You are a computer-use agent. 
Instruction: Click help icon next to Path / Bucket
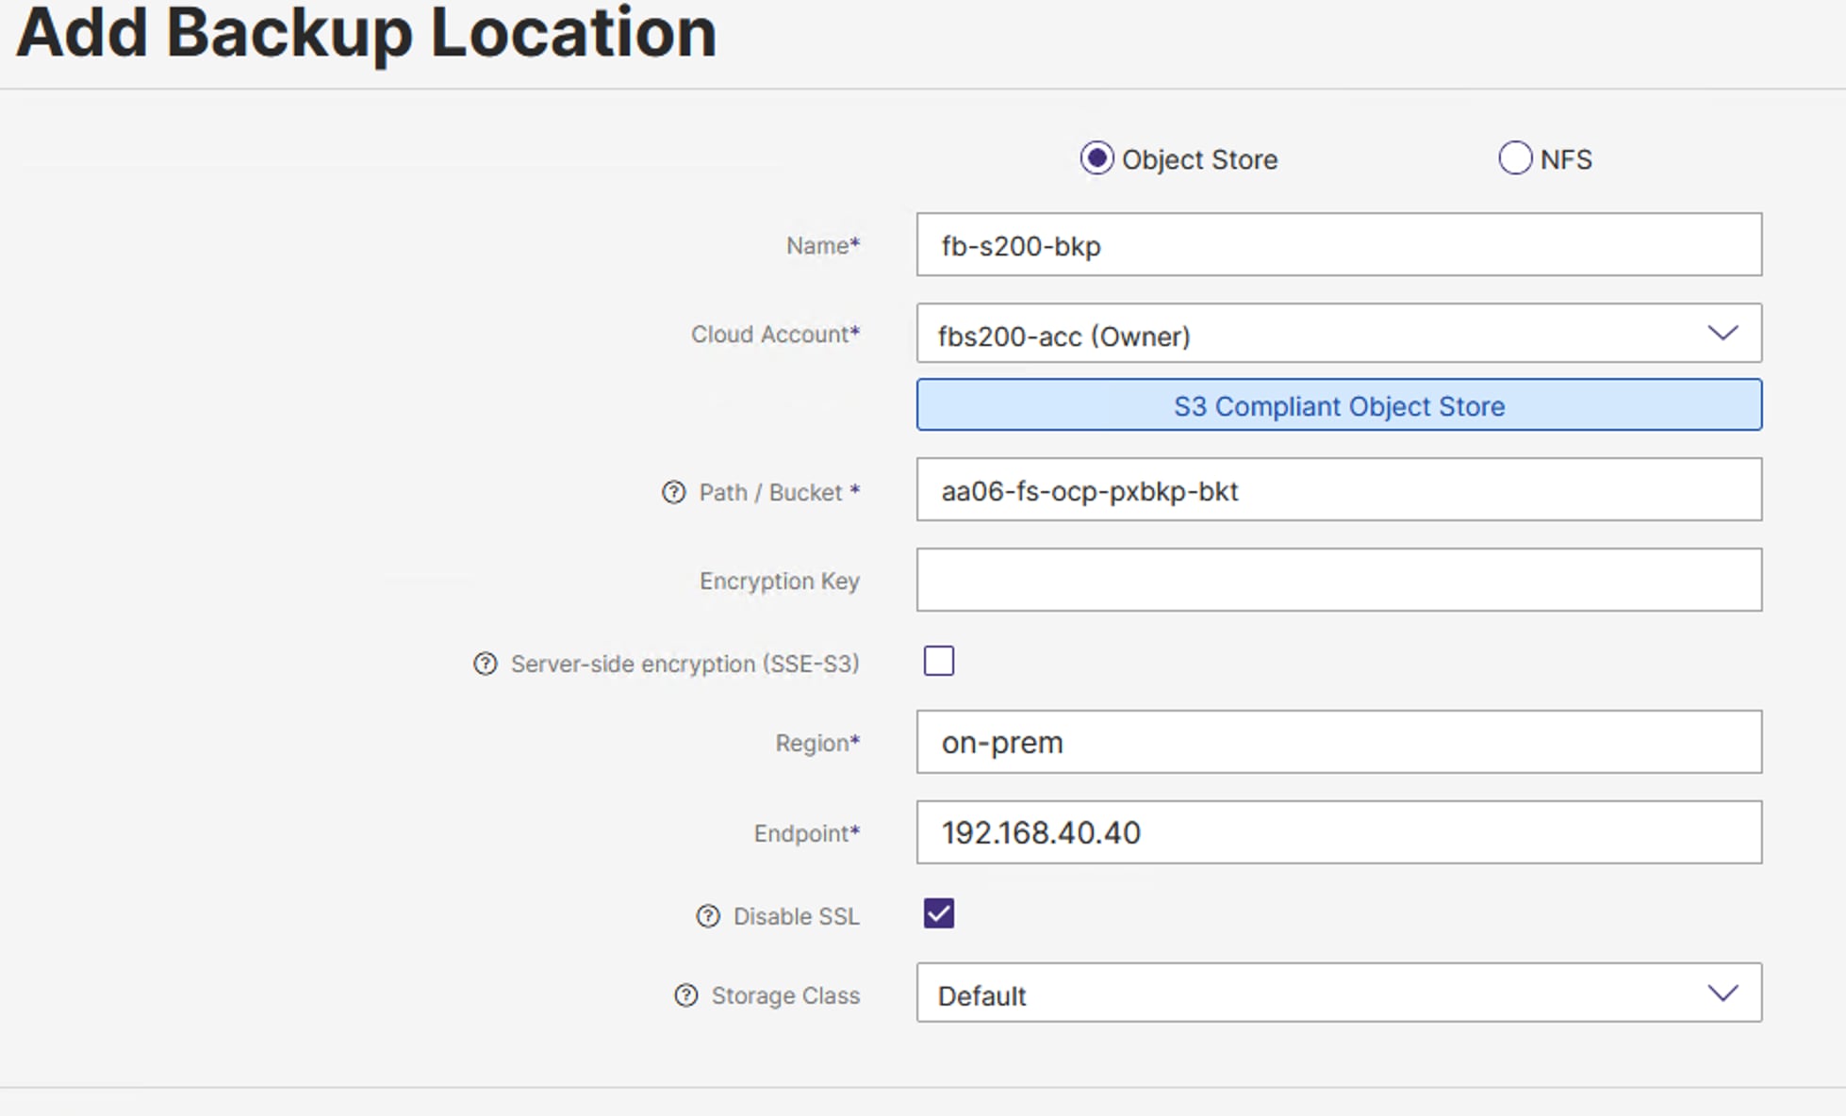pos(673,492)
